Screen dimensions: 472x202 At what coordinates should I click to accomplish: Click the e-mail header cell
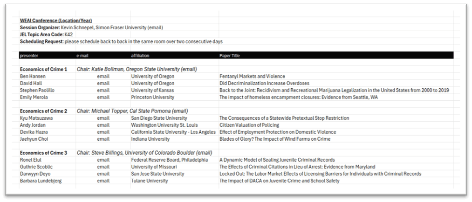click(x=82, y=56)
